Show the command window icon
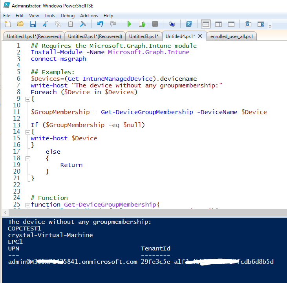The width and height of the screenshot is (287, 283). pyautogui.click(x=248, y=24)
